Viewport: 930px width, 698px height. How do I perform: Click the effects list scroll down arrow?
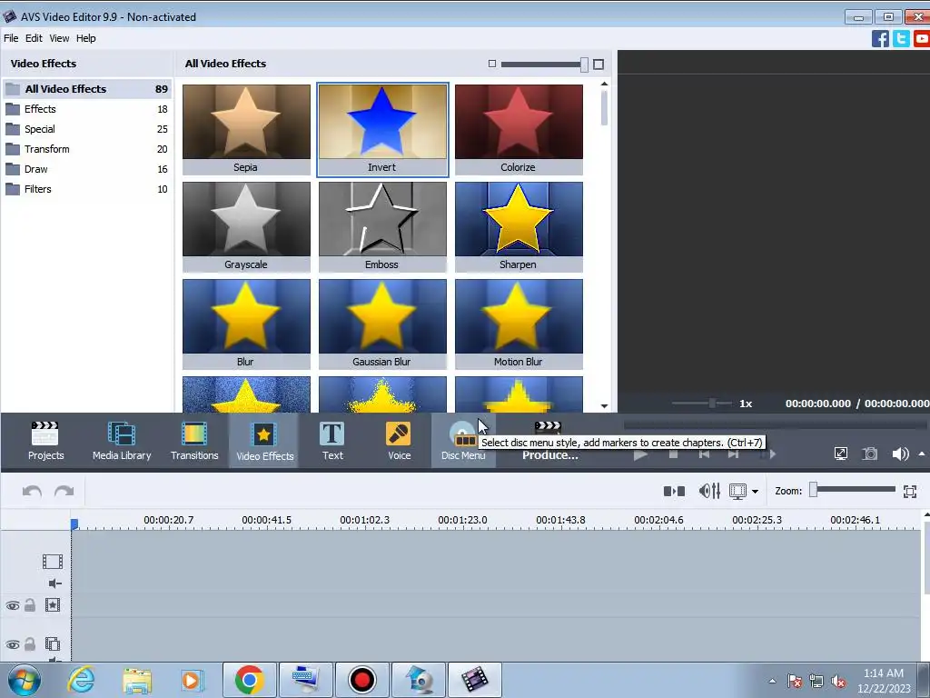[x=604, y=406]
